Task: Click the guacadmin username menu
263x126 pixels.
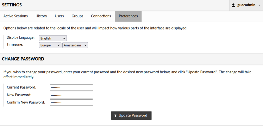Action: pyautogui.click(x=246, y=5)
